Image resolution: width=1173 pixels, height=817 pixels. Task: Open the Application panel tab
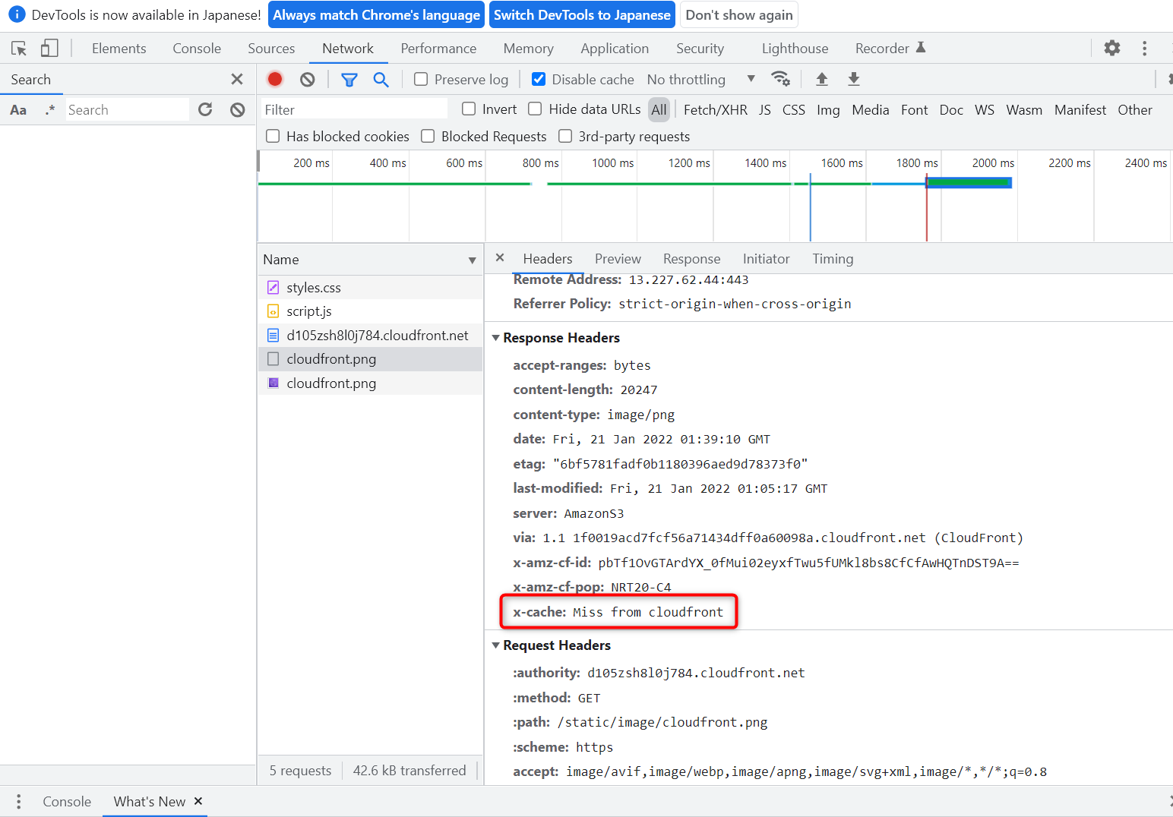(615, 49)
